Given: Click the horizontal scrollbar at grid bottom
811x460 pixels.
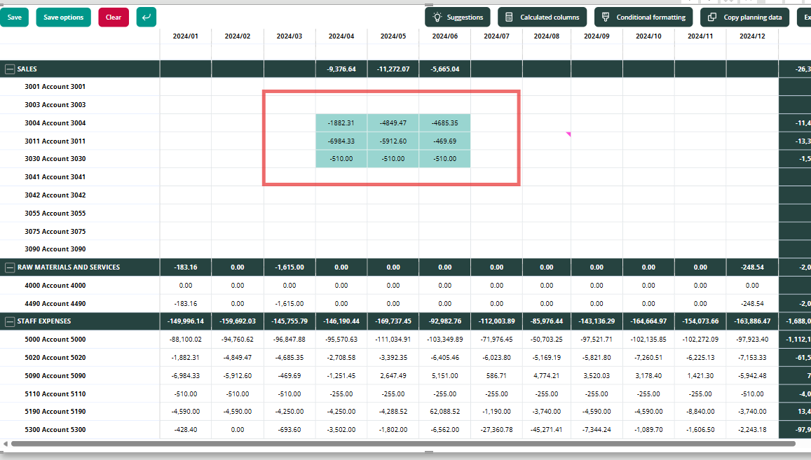Looking at the screenshot, I should click(403, 443).
